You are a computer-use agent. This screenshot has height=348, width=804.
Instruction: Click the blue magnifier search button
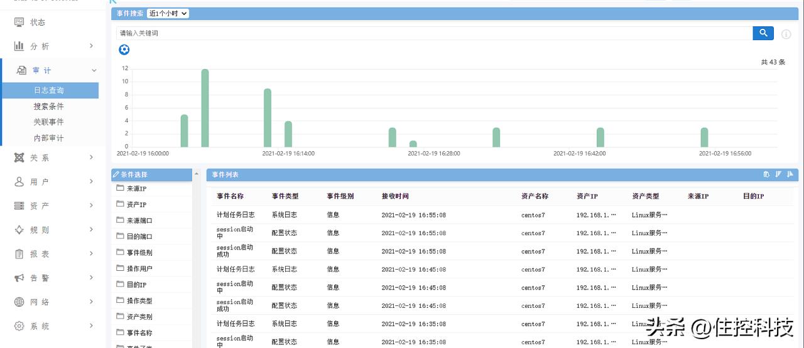coord(763,33)
